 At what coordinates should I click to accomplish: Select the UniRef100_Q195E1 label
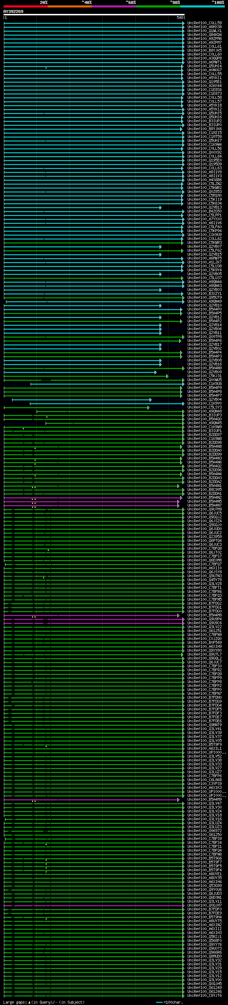[x=204, y=82]
